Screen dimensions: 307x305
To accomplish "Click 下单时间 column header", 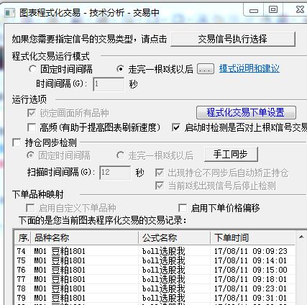I will point(253,237).
